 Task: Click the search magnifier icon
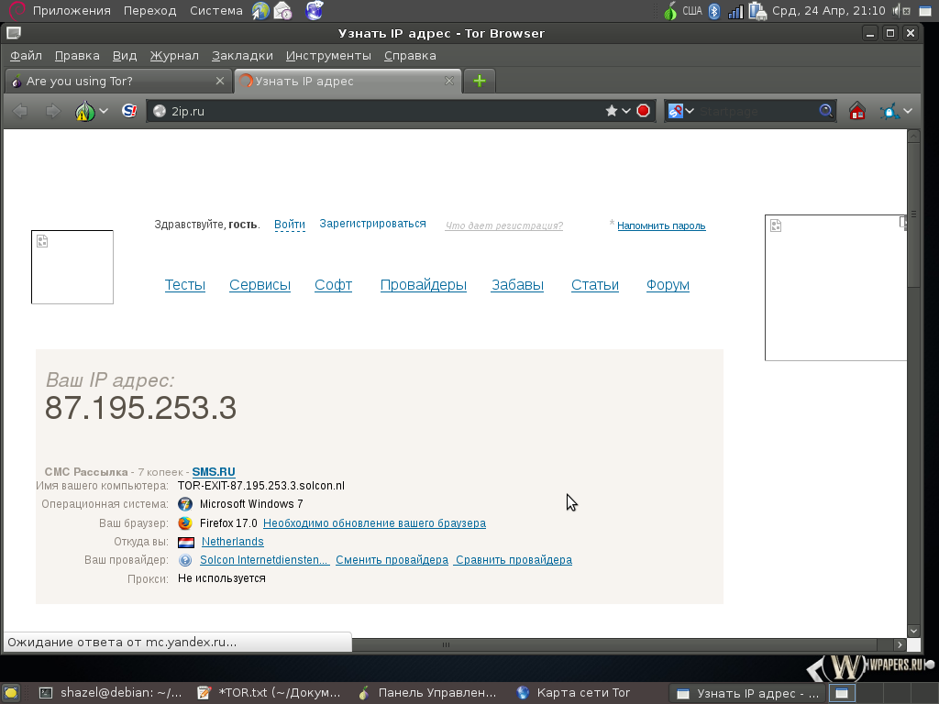pyautogui.click(x=826, y=111)
